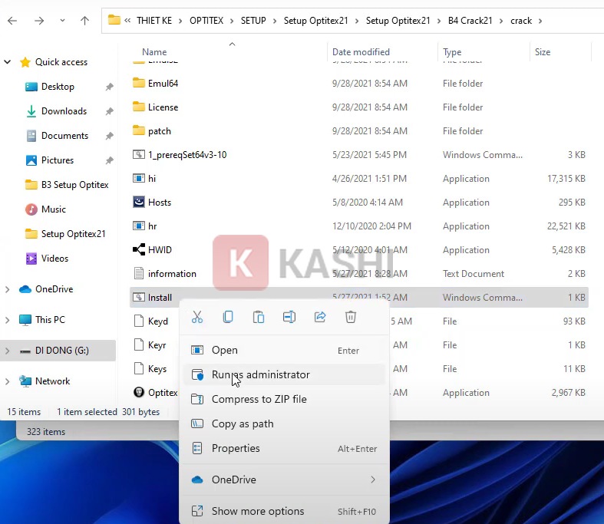Viewport: 604px width, 524px height.
Task: Open B3 Setup Optitex folder in sidebar
Action: pos(74,185)
